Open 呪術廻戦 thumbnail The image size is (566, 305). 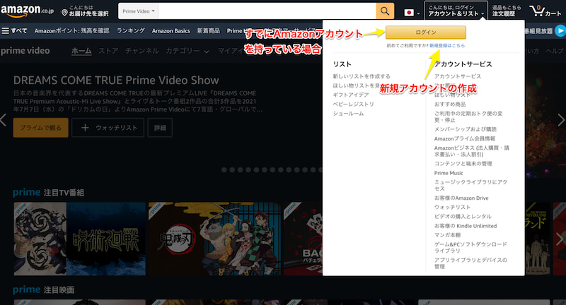click(x=80, y=239)
